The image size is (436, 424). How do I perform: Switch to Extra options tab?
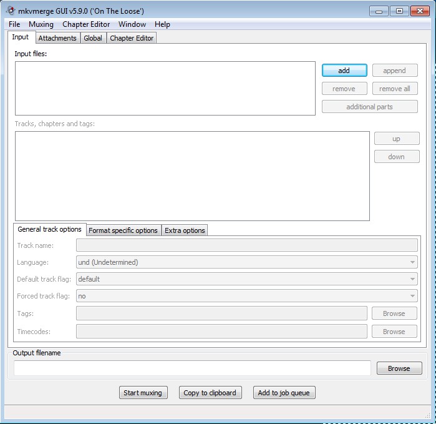(x=185, y=230)
